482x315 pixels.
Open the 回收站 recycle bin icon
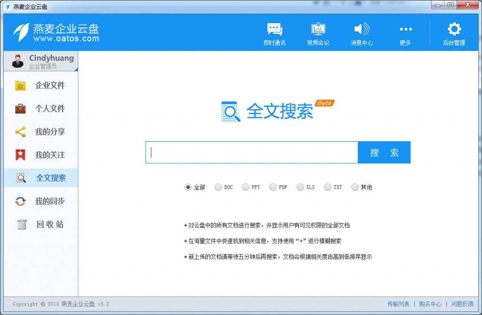coord(22,224)
